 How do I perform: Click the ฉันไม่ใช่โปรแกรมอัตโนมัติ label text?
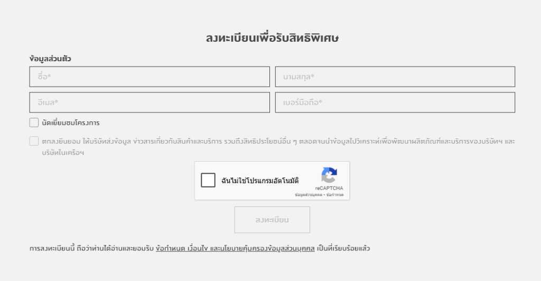point(260,181)
